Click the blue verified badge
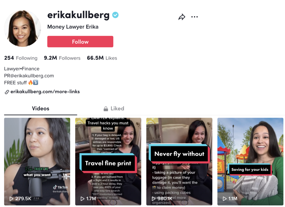285x207 pixels. pyautogui.click(x=116, y=15)
